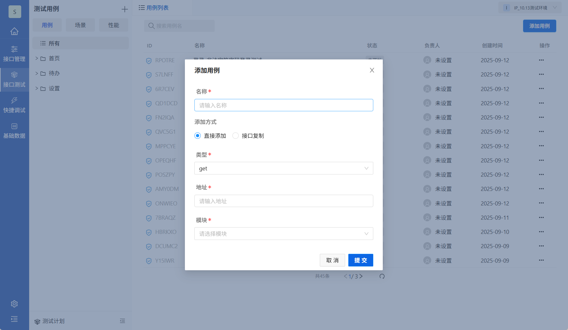Open the 类型 get dropdown

point(284,168)
